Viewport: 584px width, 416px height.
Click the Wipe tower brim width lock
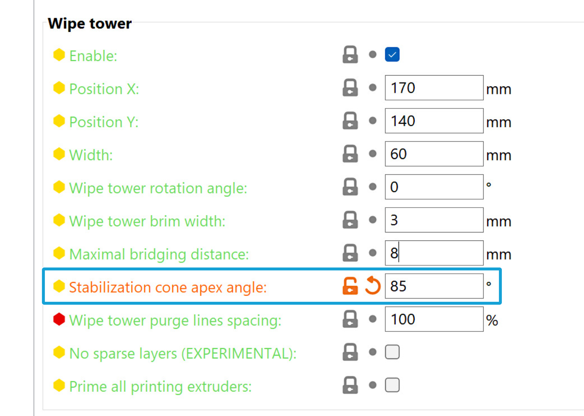[x=350, y=220]
